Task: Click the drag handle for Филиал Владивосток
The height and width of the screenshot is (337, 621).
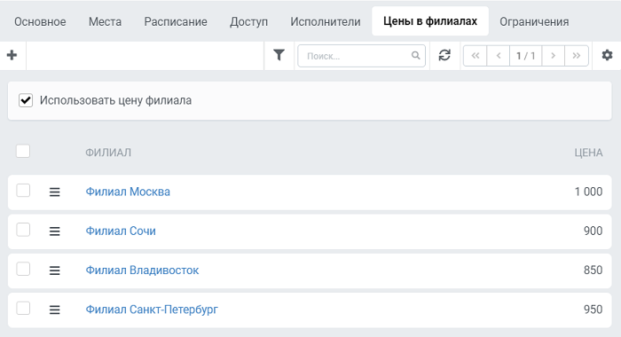Action: [x=55, y=270]
